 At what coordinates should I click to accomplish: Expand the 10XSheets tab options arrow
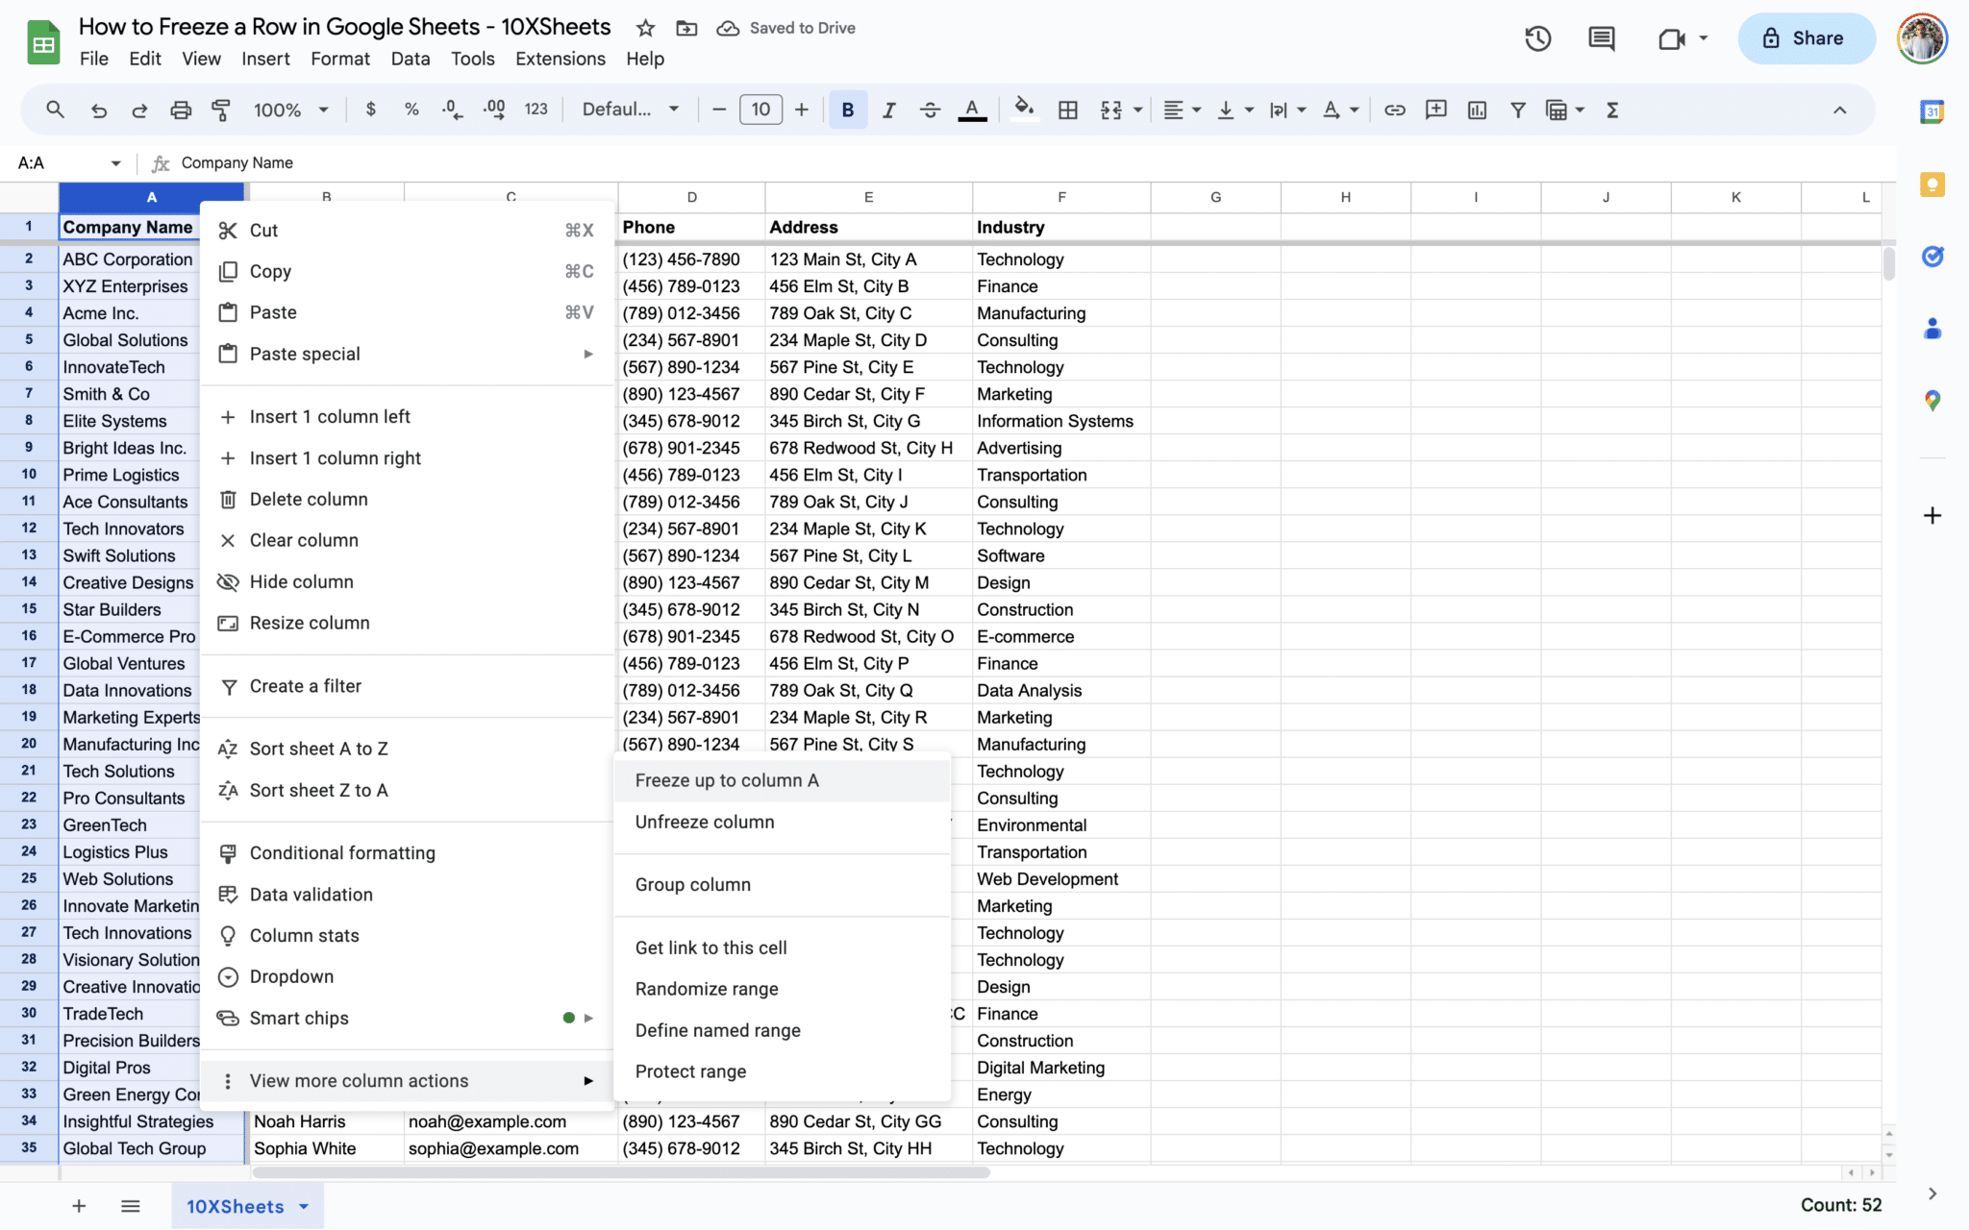[304, 1207]
